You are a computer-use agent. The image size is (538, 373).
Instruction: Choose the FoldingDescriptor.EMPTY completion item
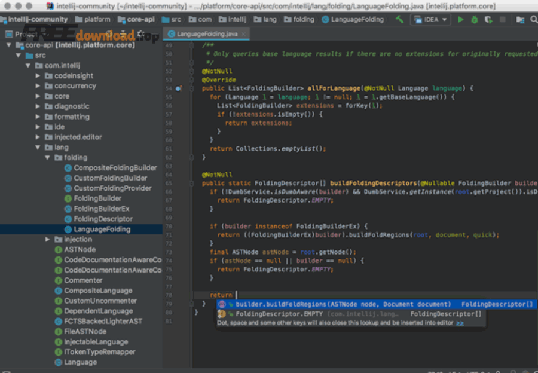pos(279,314)
